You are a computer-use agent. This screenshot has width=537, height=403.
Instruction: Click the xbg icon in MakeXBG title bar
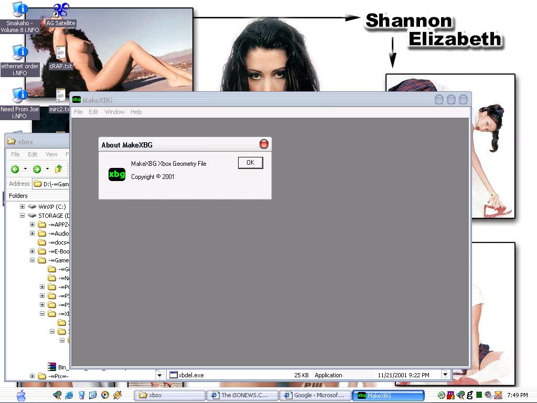(77, 100)
